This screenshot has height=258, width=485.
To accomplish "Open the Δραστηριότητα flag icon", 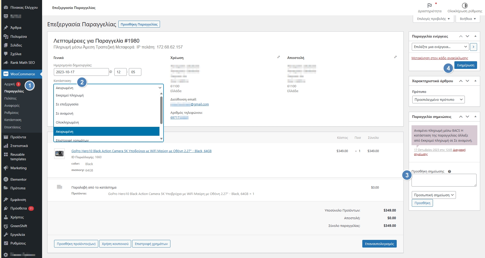I will (430, 6).
